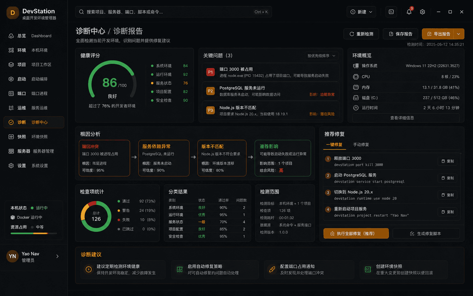Select 诊断 诊断中心 in the sidebar
473x296 pixels.
34,122
